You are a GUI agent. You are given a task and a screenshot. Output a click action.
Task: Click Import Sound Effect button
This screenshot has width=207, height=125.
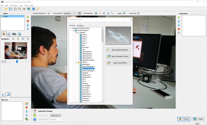pyautogui.click(x=118, y=63)
